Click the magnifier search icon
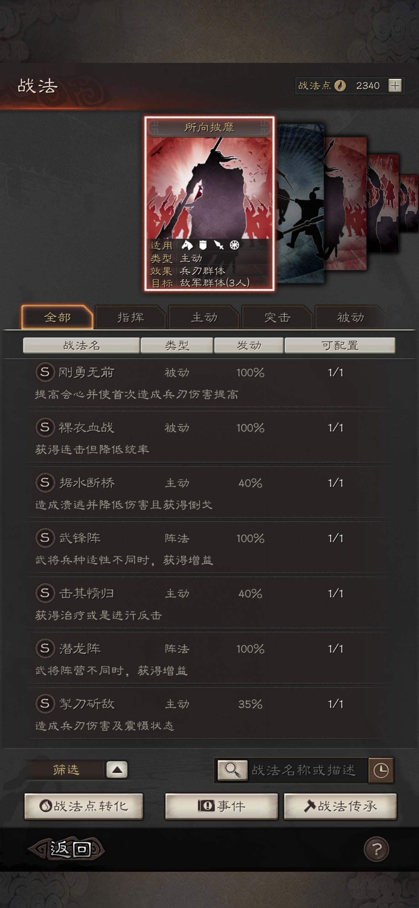 point(232,770)
